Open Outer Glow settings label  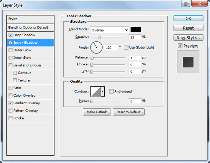[x=22, y=50]
